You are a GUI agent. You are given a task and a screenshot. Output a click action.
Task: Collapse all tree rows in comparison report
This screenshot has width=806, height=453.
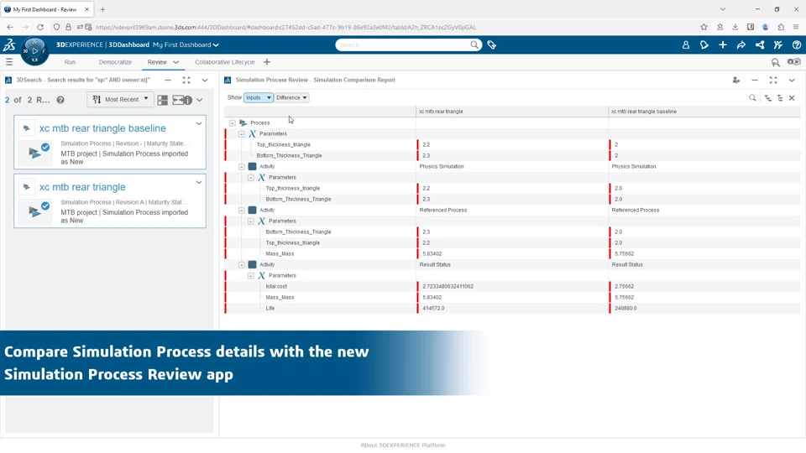coord(780,97)
